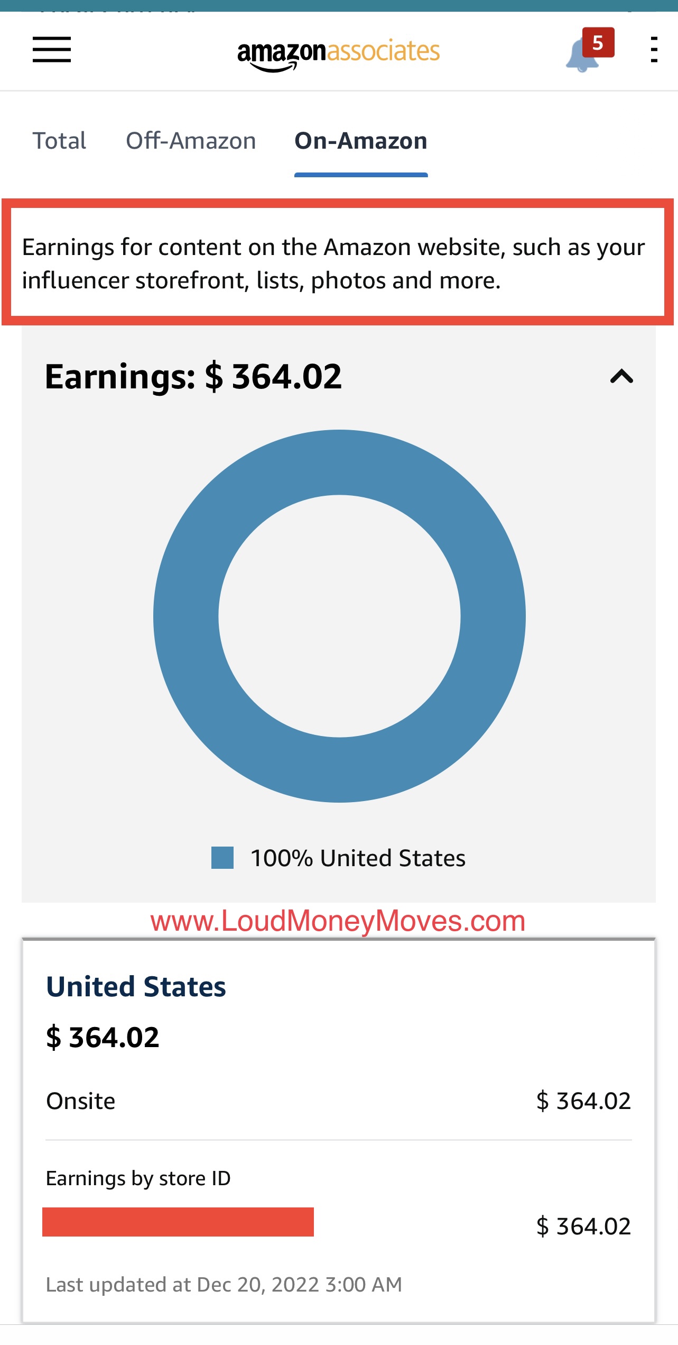Visit www.LoudMoneyMoves.com link

[339, 920]
